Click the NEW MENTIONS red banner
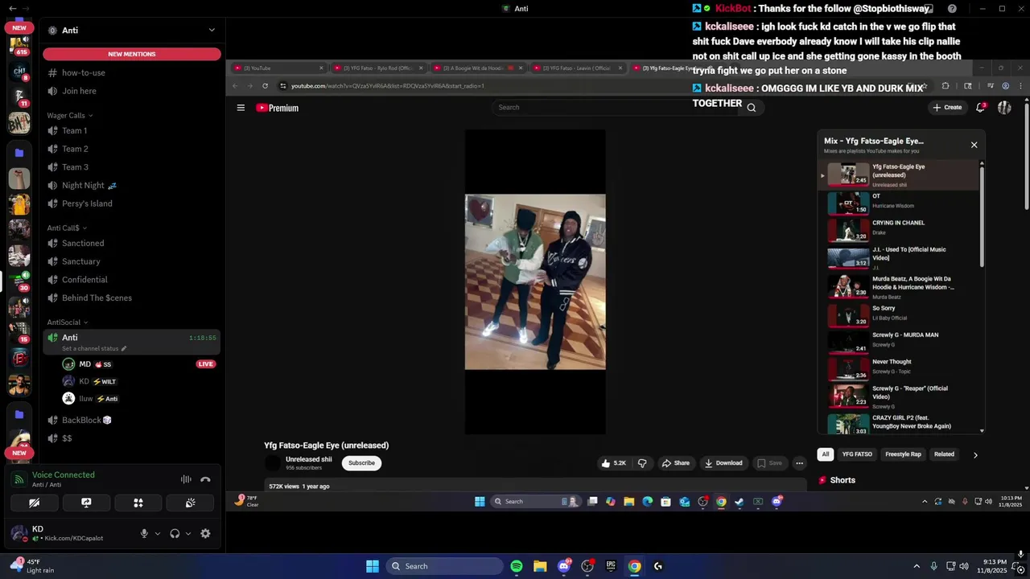The width and height of the screenshot is (1030, 579). [132, 54]
